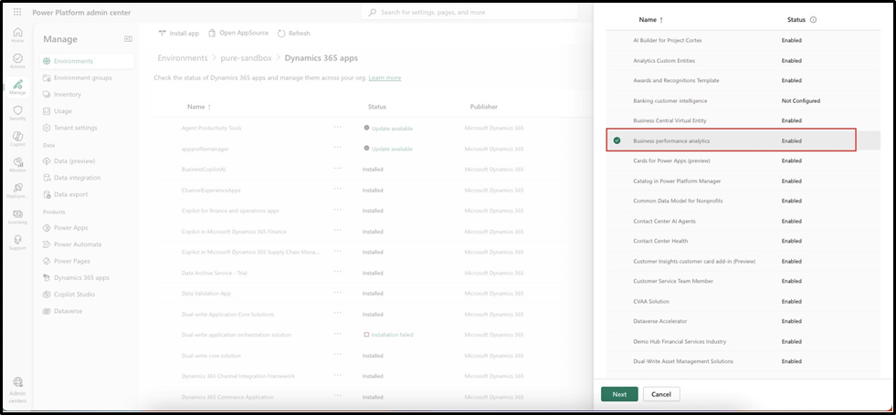The height and width of the screenshot is (415, 896).
Task: Click the pure-sandbox breadcrumb link
Action: click(x=246, y=57)
